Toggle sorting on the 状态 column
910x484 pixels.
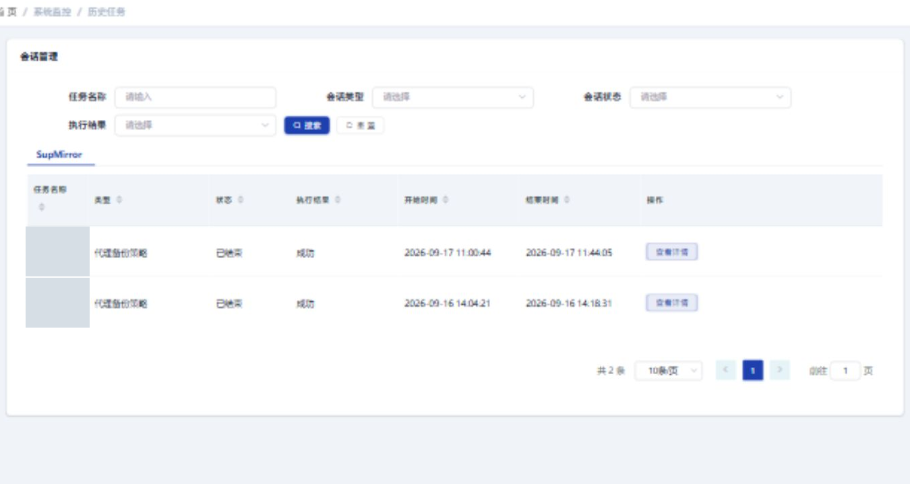click(x=241, y=200)
